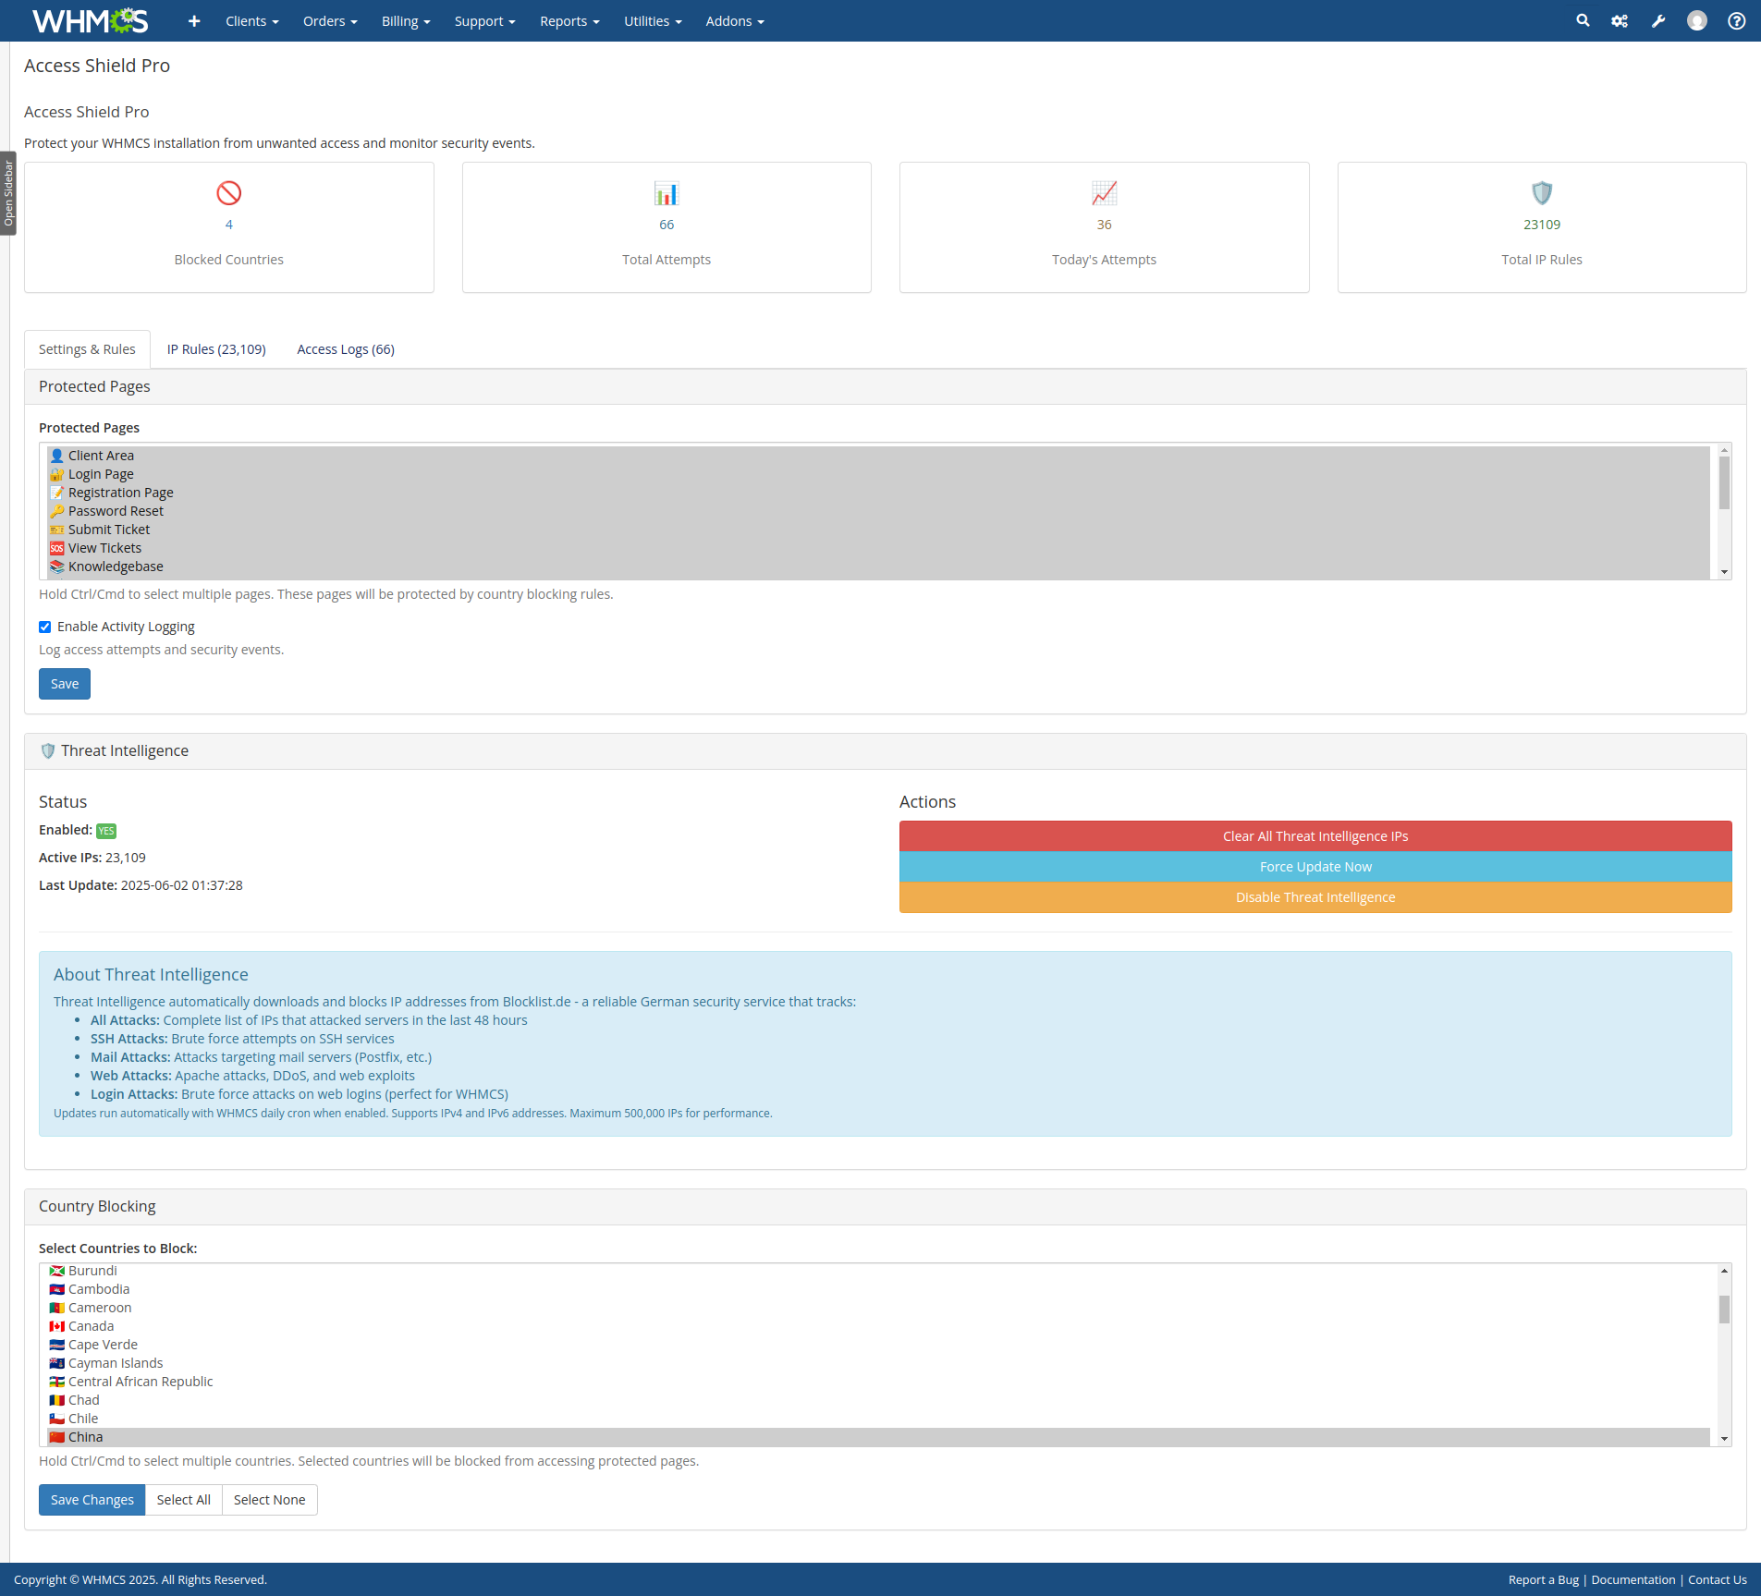Click the Chad flag icon
The width and height of the screenshot is (1761, 1596).
point(57,1400)
